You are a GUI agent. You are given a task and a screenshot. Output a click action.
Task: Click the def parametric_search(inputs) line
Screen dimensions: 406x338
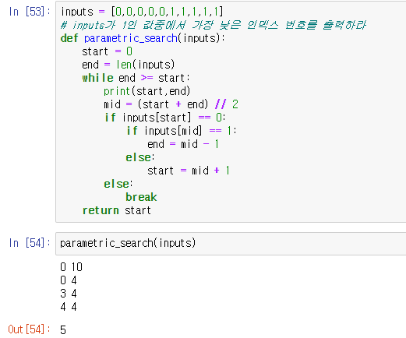tap(143, 38)
